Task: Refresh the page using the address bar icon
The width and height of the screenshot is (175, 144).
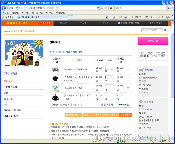Action: (106, 8)
